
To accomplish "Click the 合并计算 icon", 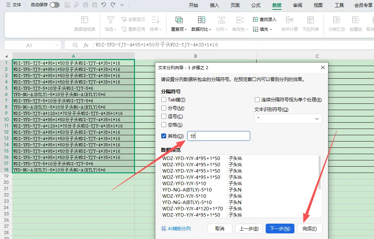I will coord(289,20).
